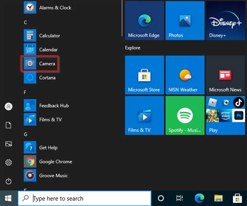
Task: Open the Disney+ tile
Action: (x=226, y=21)
